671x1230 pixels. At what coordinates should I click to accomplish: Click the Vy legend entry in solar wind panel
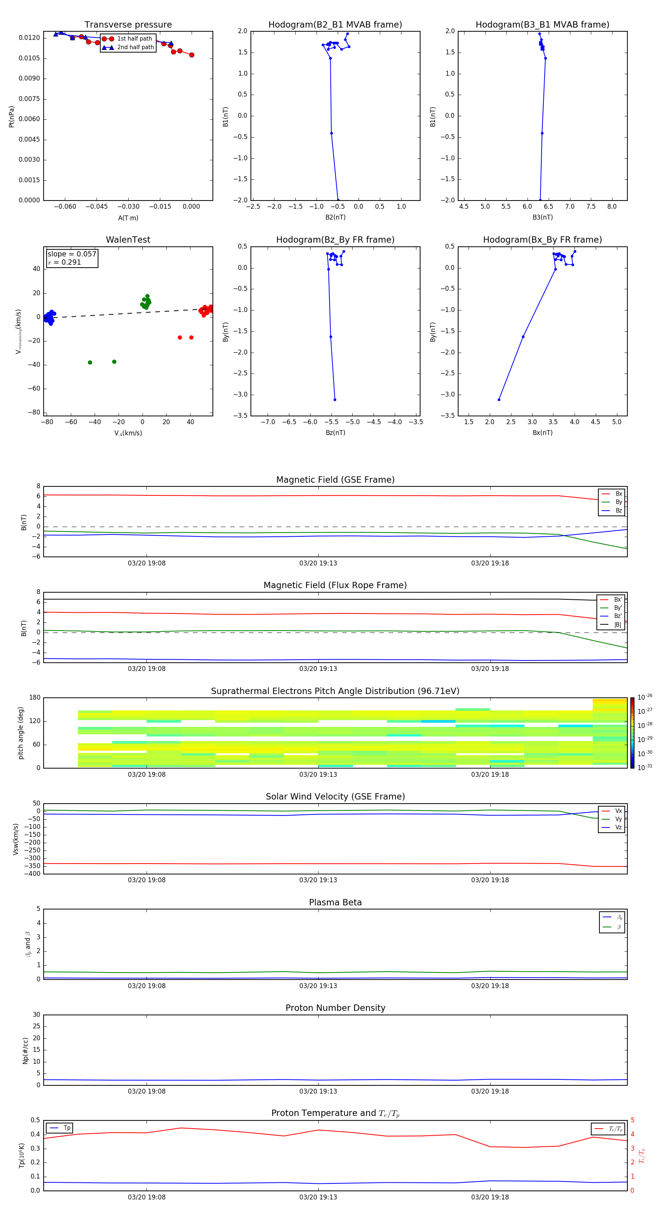click(612, 819)
